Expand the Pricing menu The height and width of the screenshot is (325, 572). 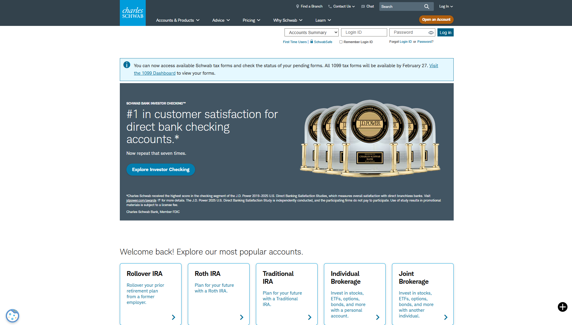251,20
